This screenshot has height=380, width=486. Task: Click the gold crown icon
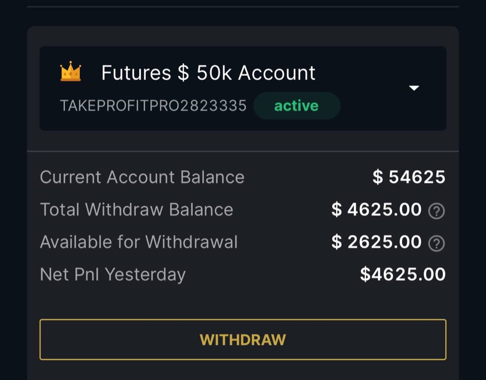tap(71, 71)
